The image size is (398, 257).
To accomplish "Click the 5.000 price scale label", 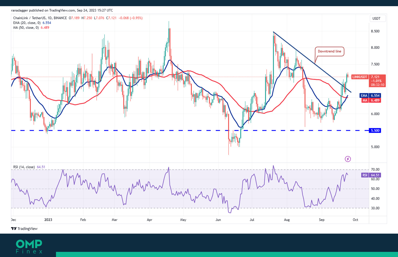I will pos(375,147).
